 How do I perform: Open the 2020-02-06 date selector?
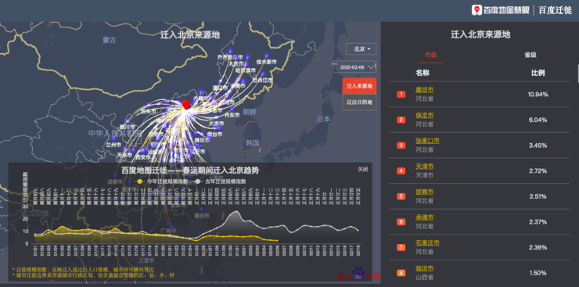[x=354, y=66]
